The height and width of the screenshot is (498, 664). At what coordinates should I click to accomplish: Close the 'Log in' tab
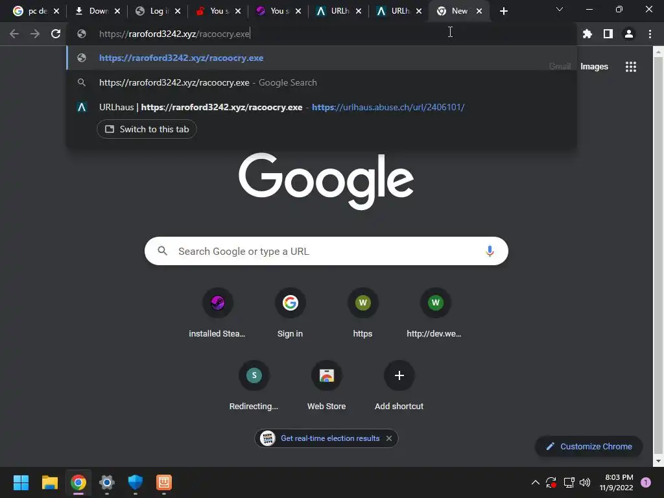click(178, 11)
